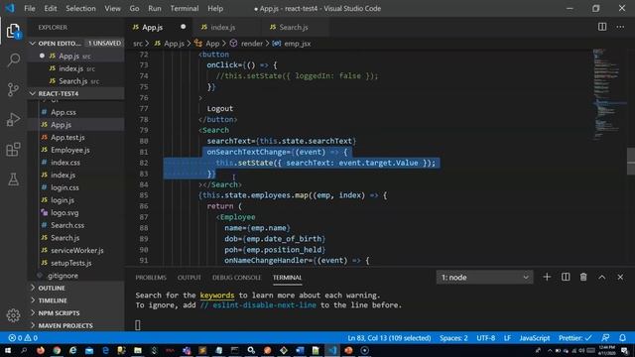
Task: Open the Search view in activity bar
Action: (x=13, y=59)
